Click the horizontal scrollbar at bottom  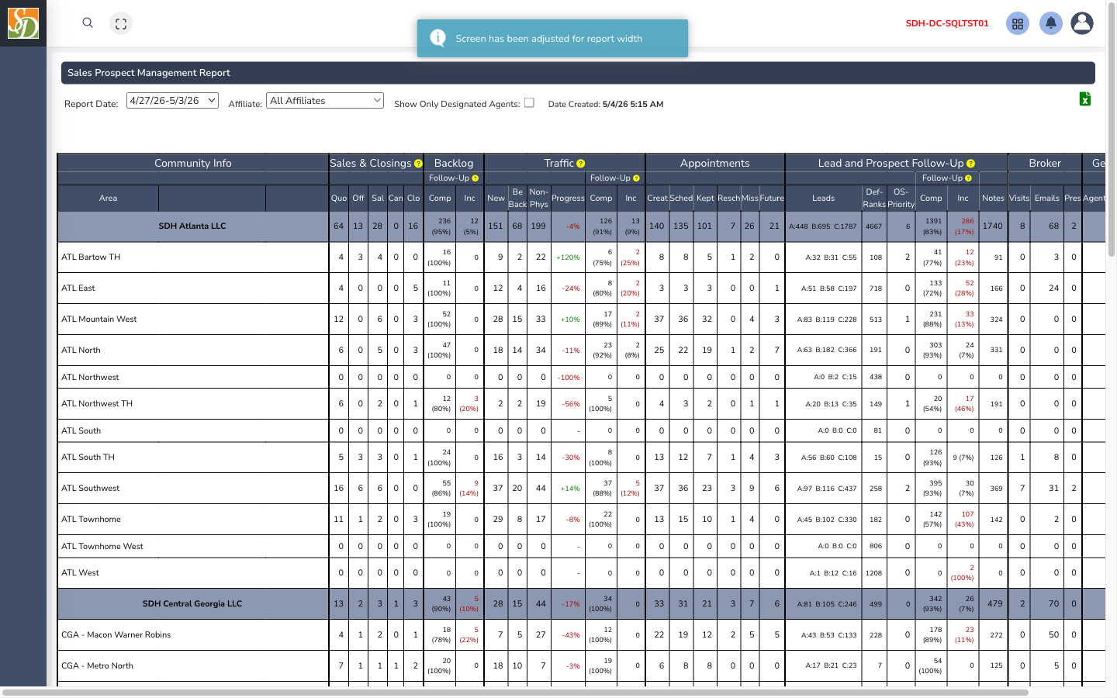click(x=515, y=692)
